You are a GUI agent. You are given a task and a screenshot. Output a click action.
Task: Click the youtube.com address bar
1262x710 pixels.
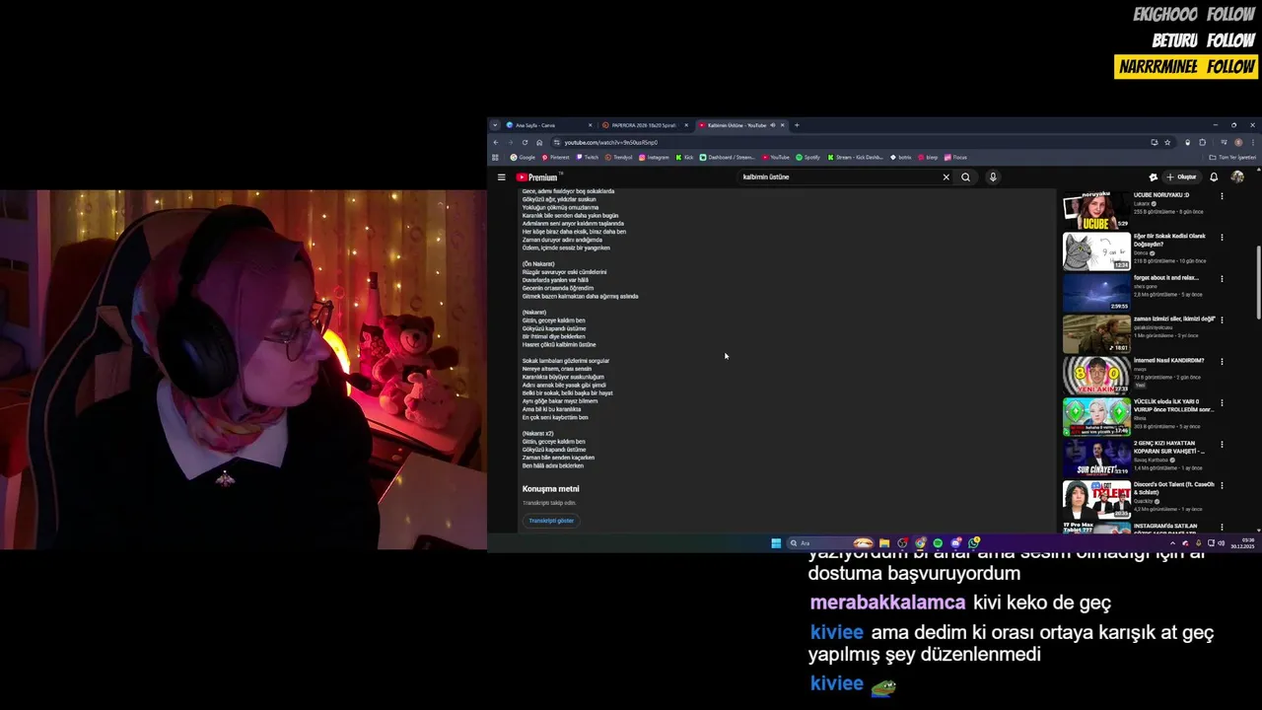[x=848, y=142]
